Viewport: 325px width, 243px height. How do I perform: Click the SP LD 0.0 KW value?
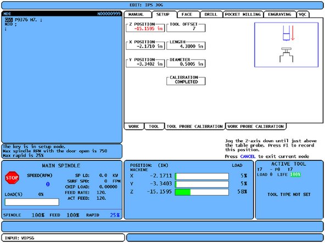(x=108, y=175)
